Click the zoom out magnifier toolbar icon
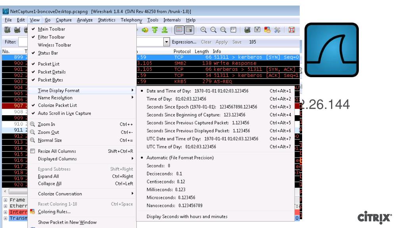The width and height of the screenshot is (406, 228). tap(213, 30)
